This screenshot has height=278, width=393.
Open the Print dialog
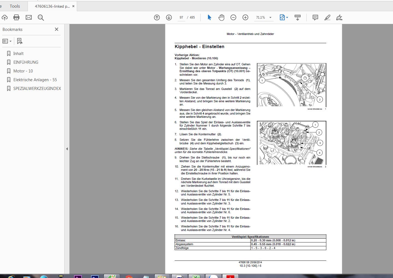[16, 17]
